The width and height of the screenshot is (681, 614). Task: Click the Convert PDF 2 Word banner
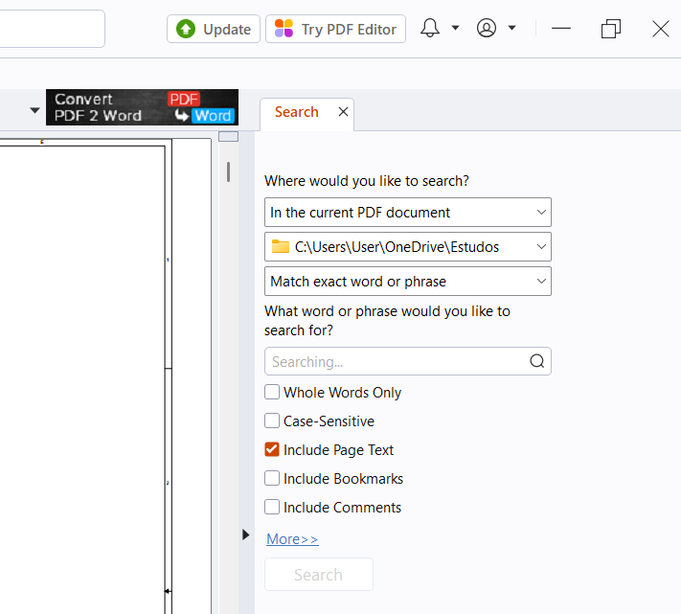[142, 107]
